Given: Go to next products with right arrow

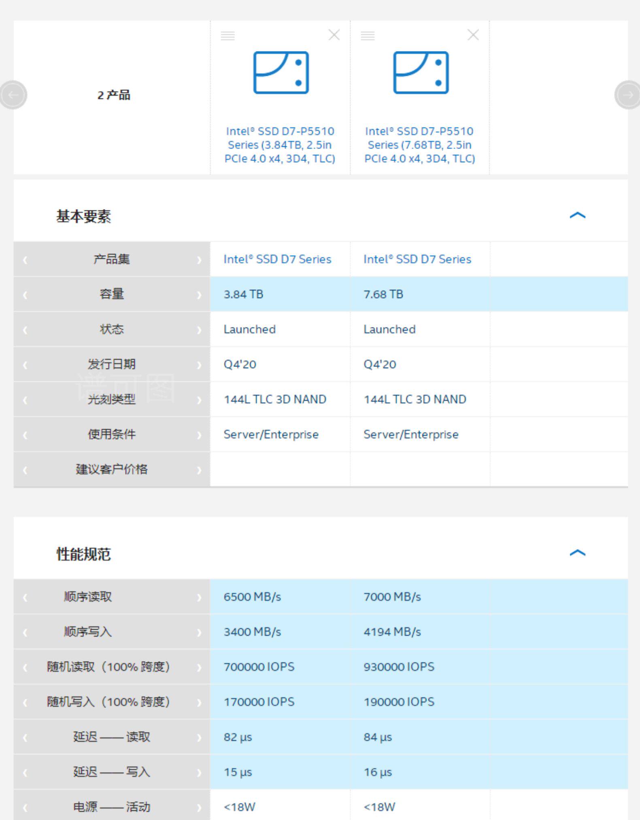Looking at the screenshot, I should [627, 95].
